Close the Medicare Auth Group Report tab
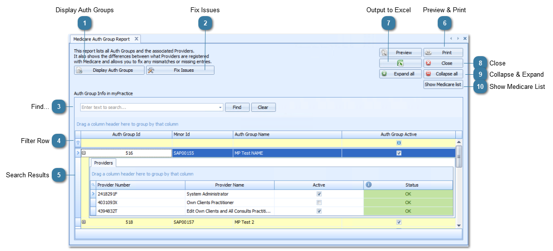Viewport: 553px width, 251px height. pyautogui.click(x=136, y=39)
